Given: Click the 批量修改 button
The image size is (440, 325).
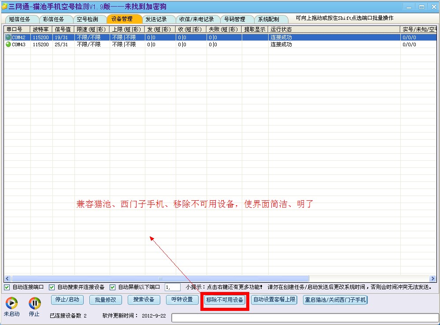Looking at the screenshot, I should click(106, 300).
